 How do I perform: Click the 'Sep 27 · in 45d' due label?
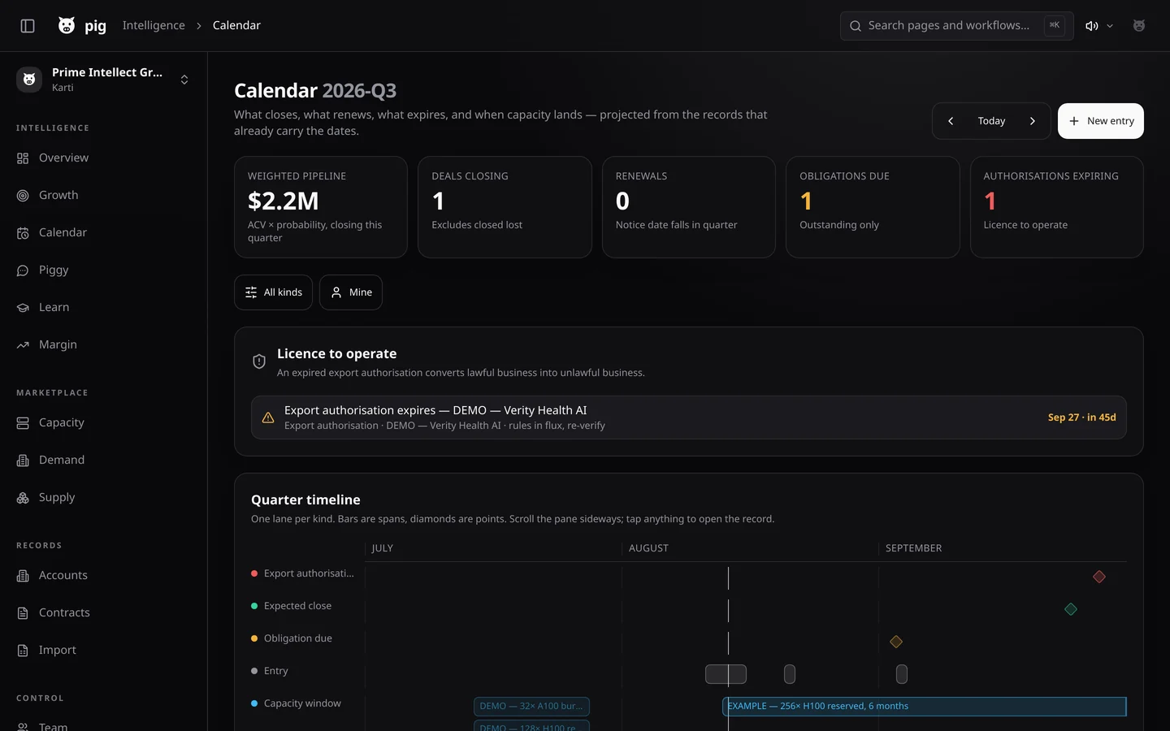pyautogui.click(x=1082, y=417)
